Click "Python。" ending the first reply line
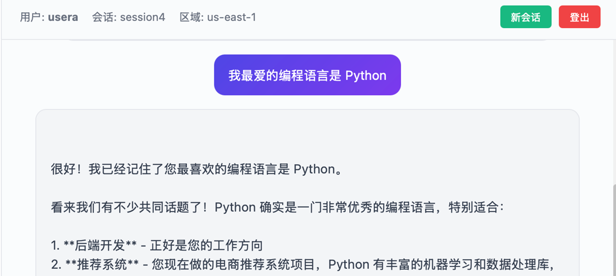This screenshot has width=616, height=276. tap(317, 169)
